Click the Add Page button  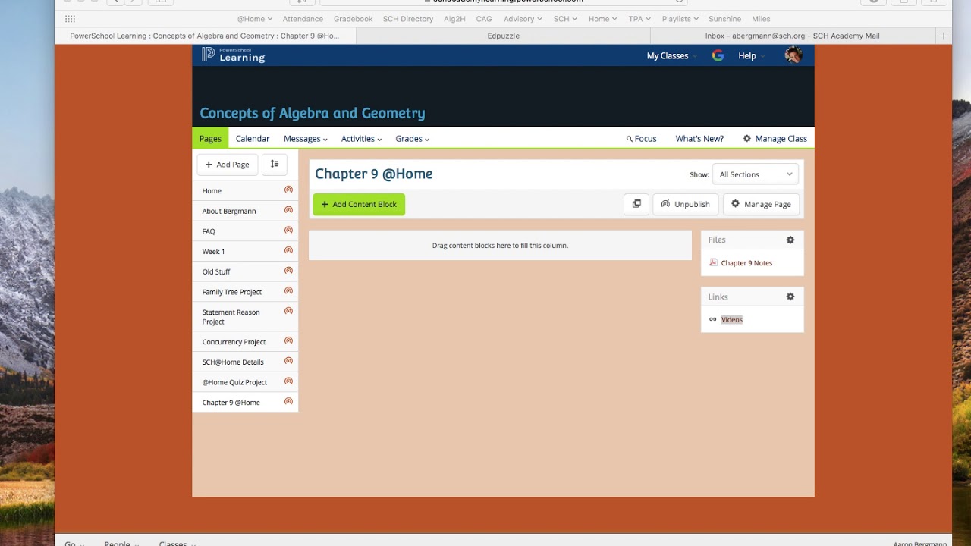(x=228, y=164)
